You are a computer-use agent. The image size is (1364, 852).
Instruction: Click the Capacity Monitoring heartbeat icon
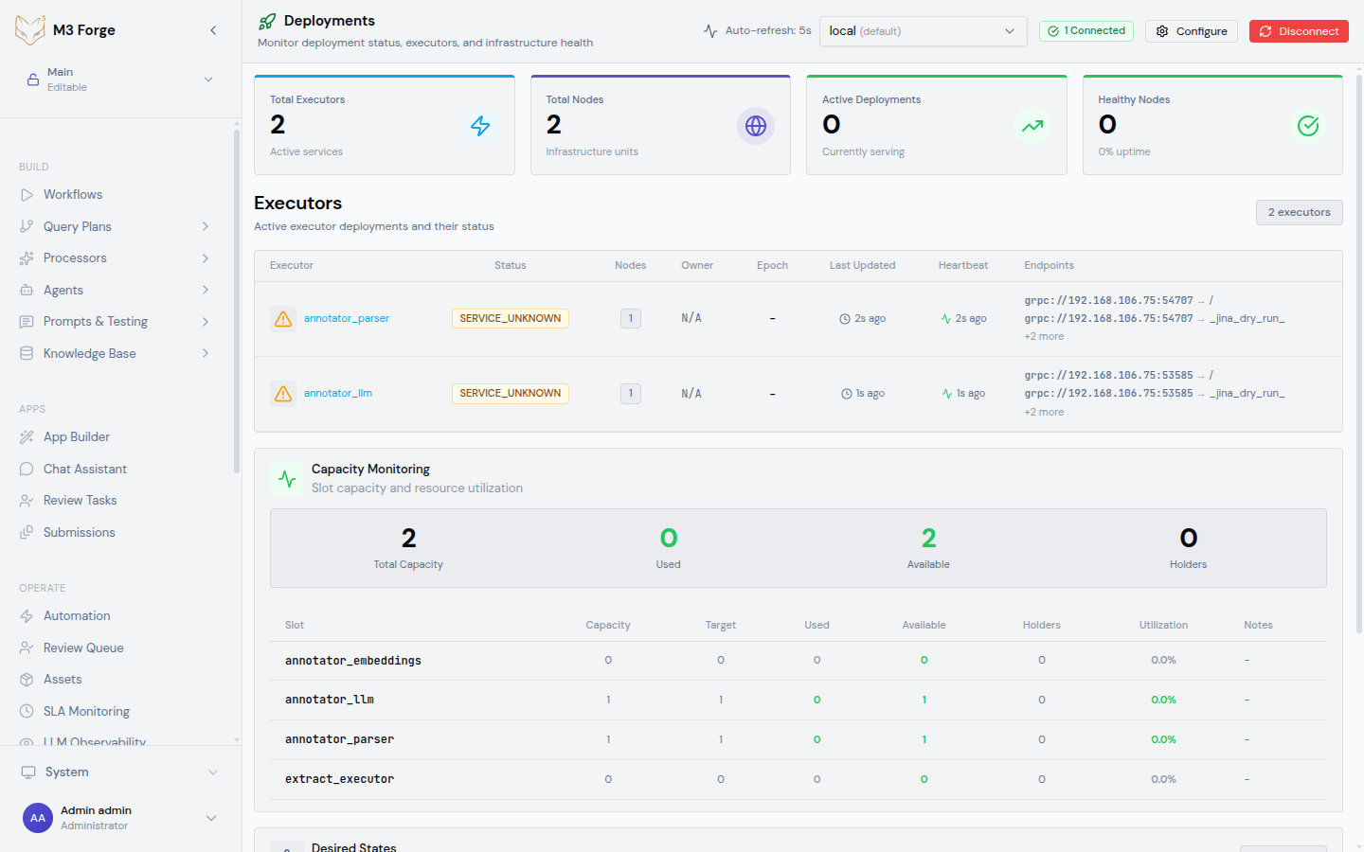[287, 478]
